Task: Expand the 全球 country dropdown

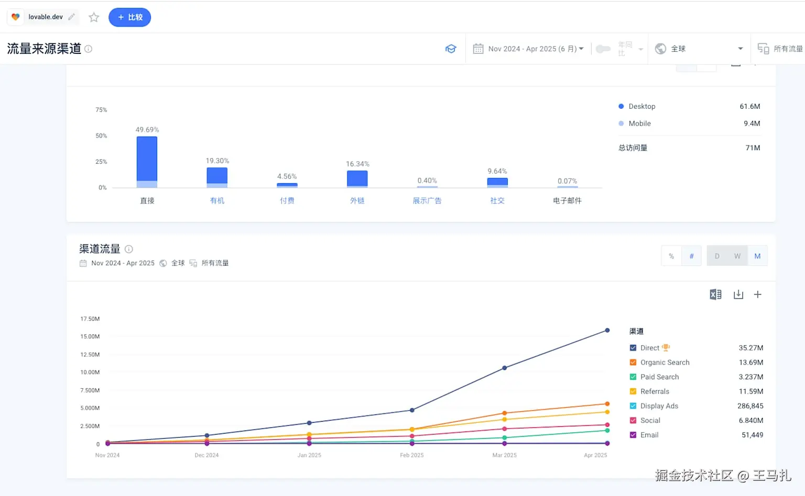Action: [700, 49]
